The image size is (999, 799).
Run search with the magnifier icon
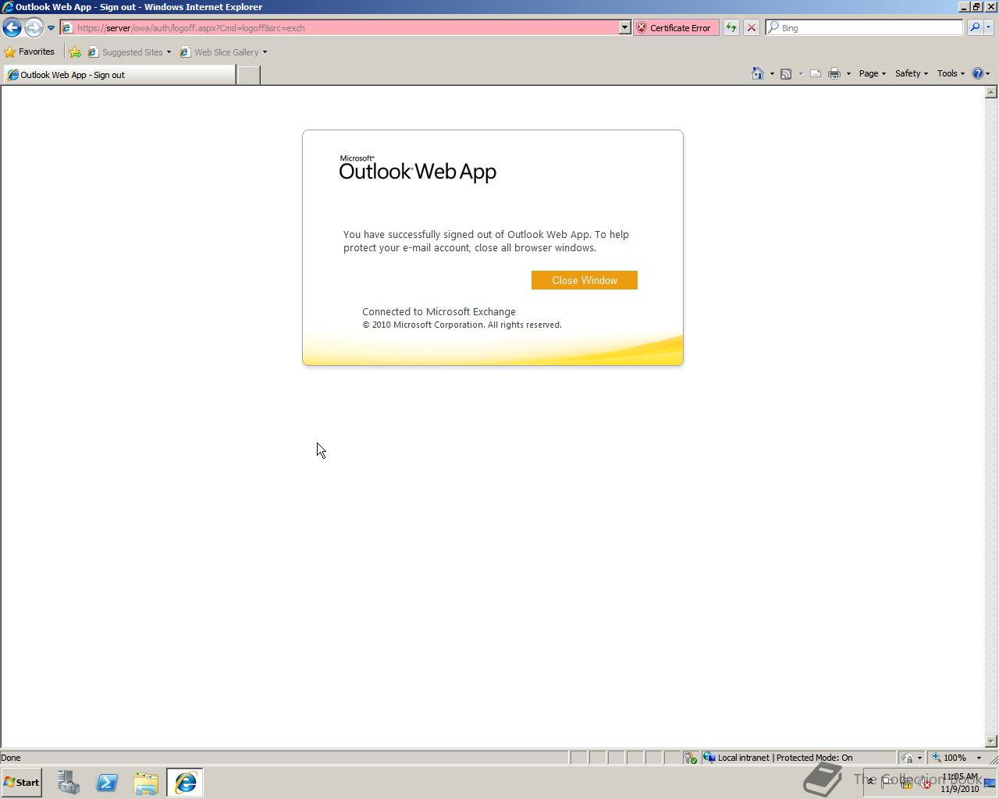point(974,27)
